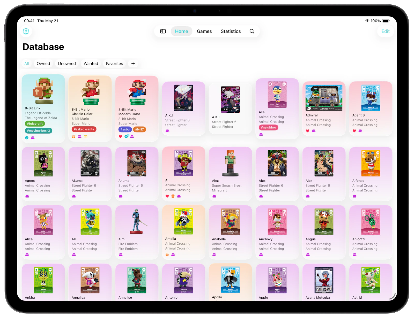Open the Agnes card image
The width and height of the screenshot is (414, 317).
pyautogui.click(x=43, y=163)
